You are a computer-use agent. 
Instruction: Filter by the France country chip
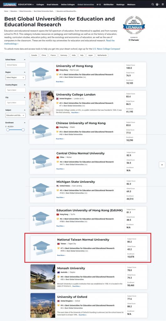click(53, 55)
